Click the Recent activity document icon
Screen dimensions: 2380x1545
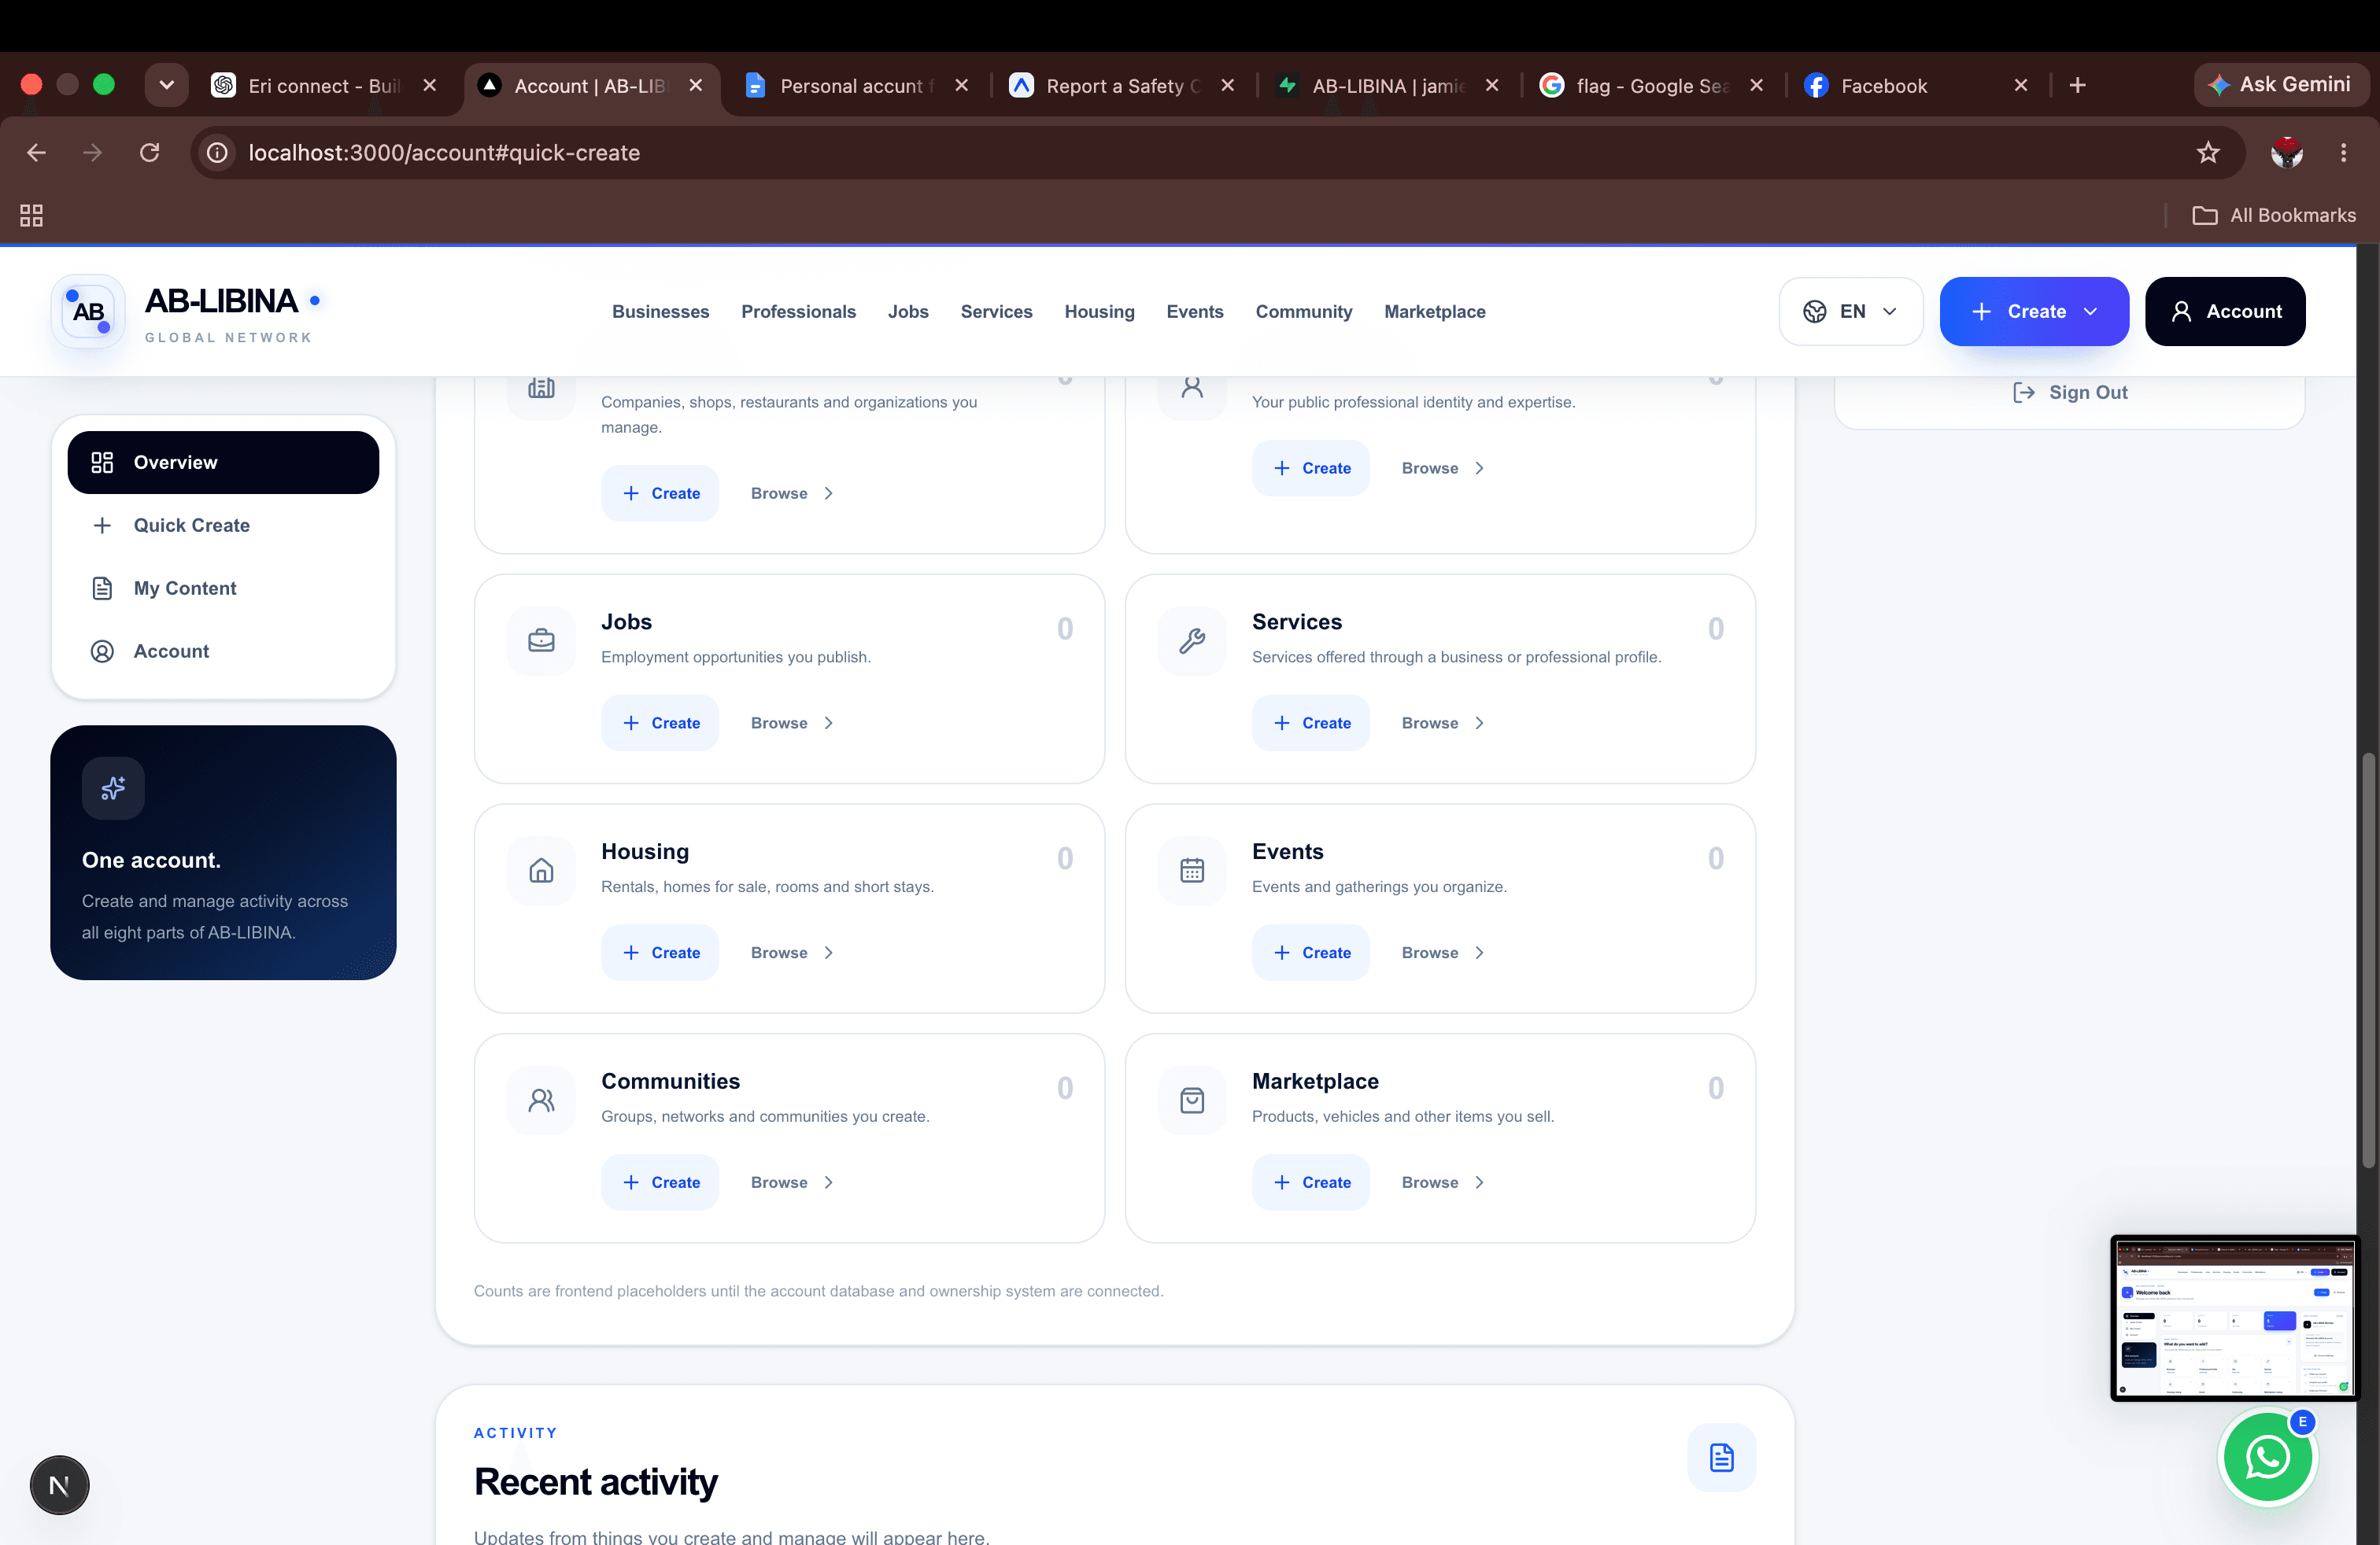(1721, 1458)
